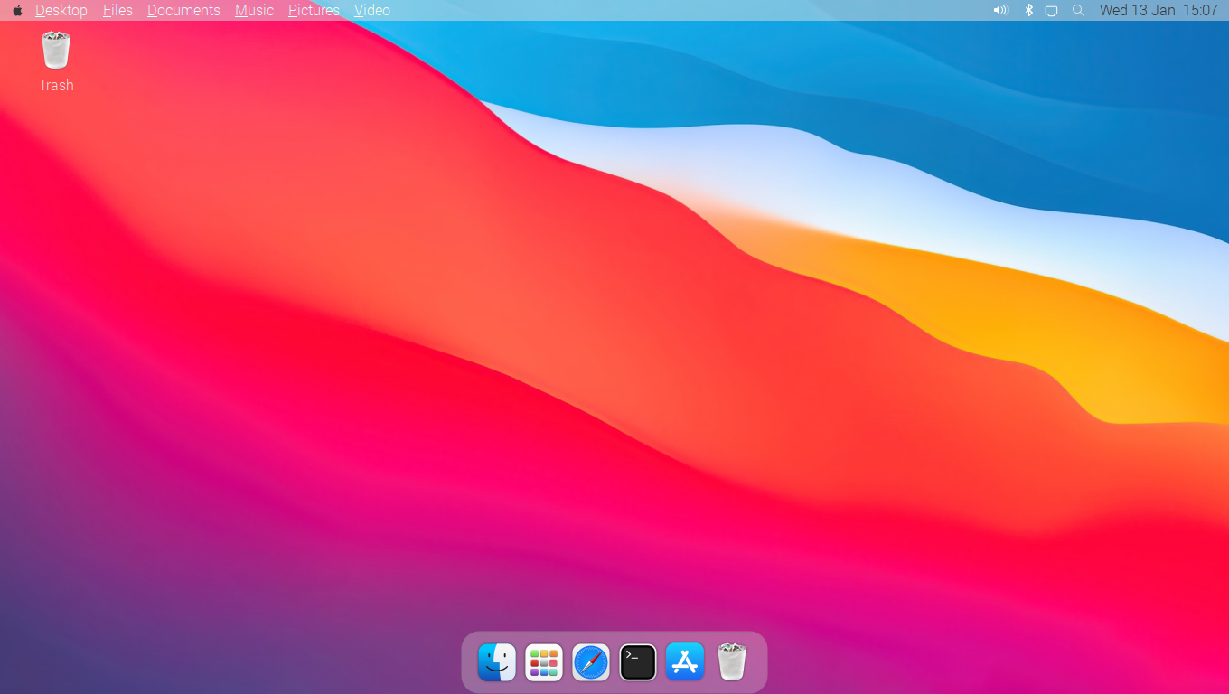Click the volume speaker icon
The width and height of the screenshot is (1229, 694).
point(1000,11)
